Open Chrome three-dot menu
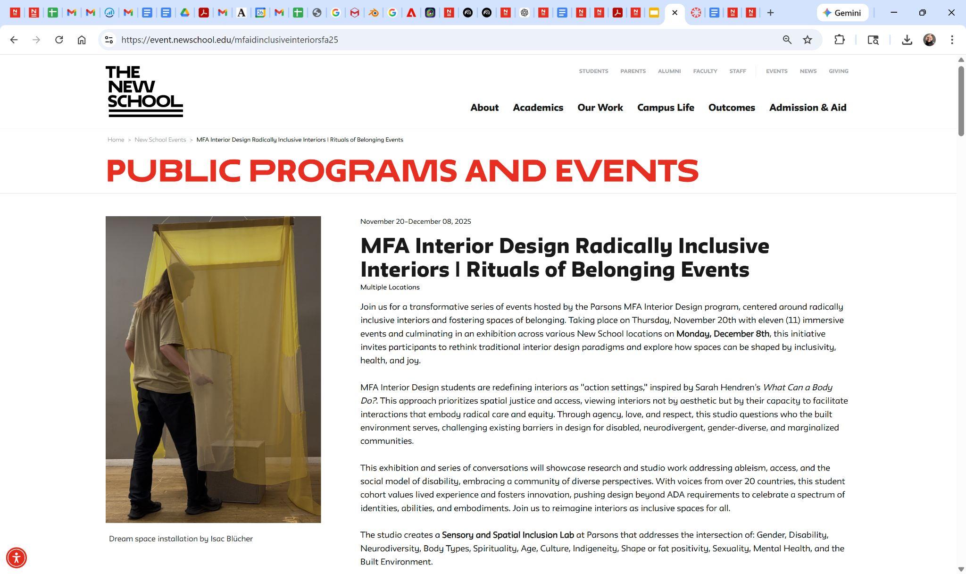Image resolution: width=966 pixels, height=574 pixels. (x=952, y=40)
